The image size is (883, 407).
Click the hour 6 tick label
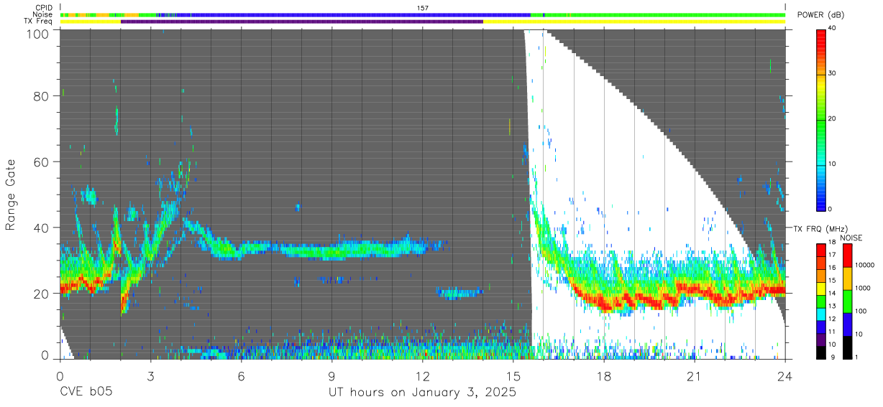(242, 375)
